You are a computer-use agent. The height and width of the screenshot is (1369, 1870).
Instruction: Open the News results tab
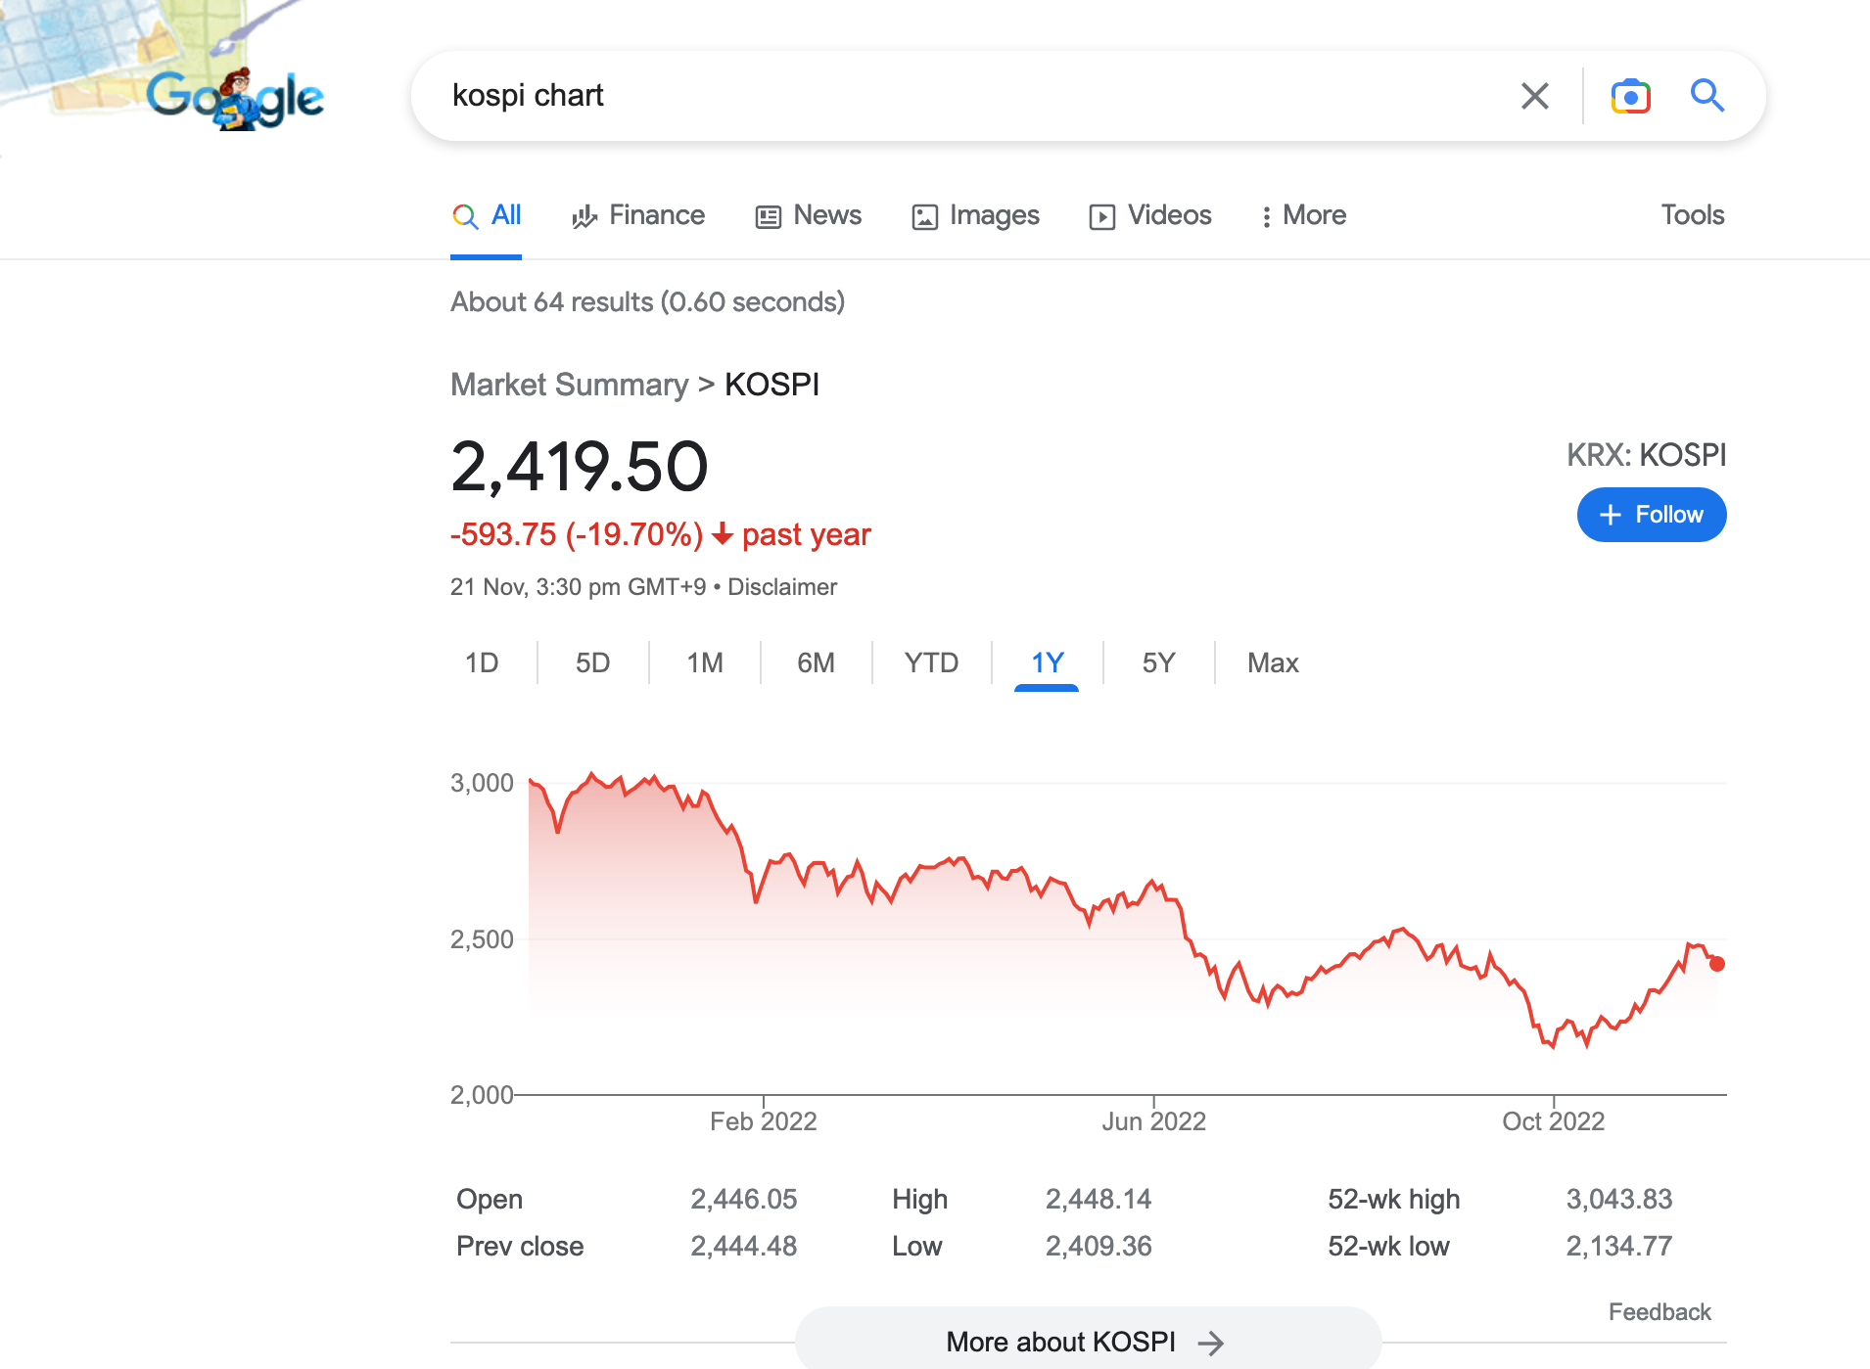pos(809,215)
